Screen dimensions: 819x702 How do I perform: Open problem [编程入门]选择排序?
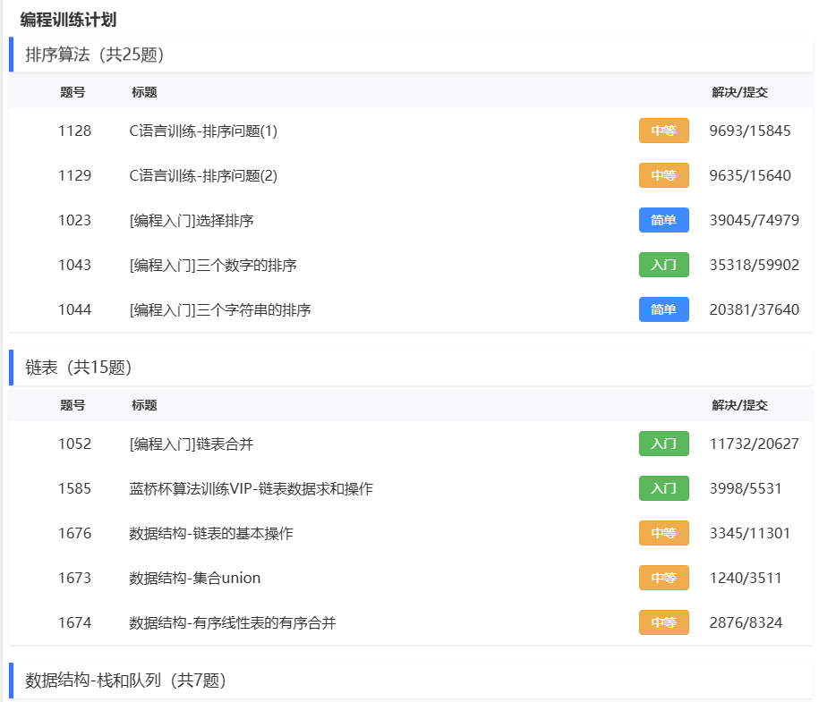click(x=192, y=220)
